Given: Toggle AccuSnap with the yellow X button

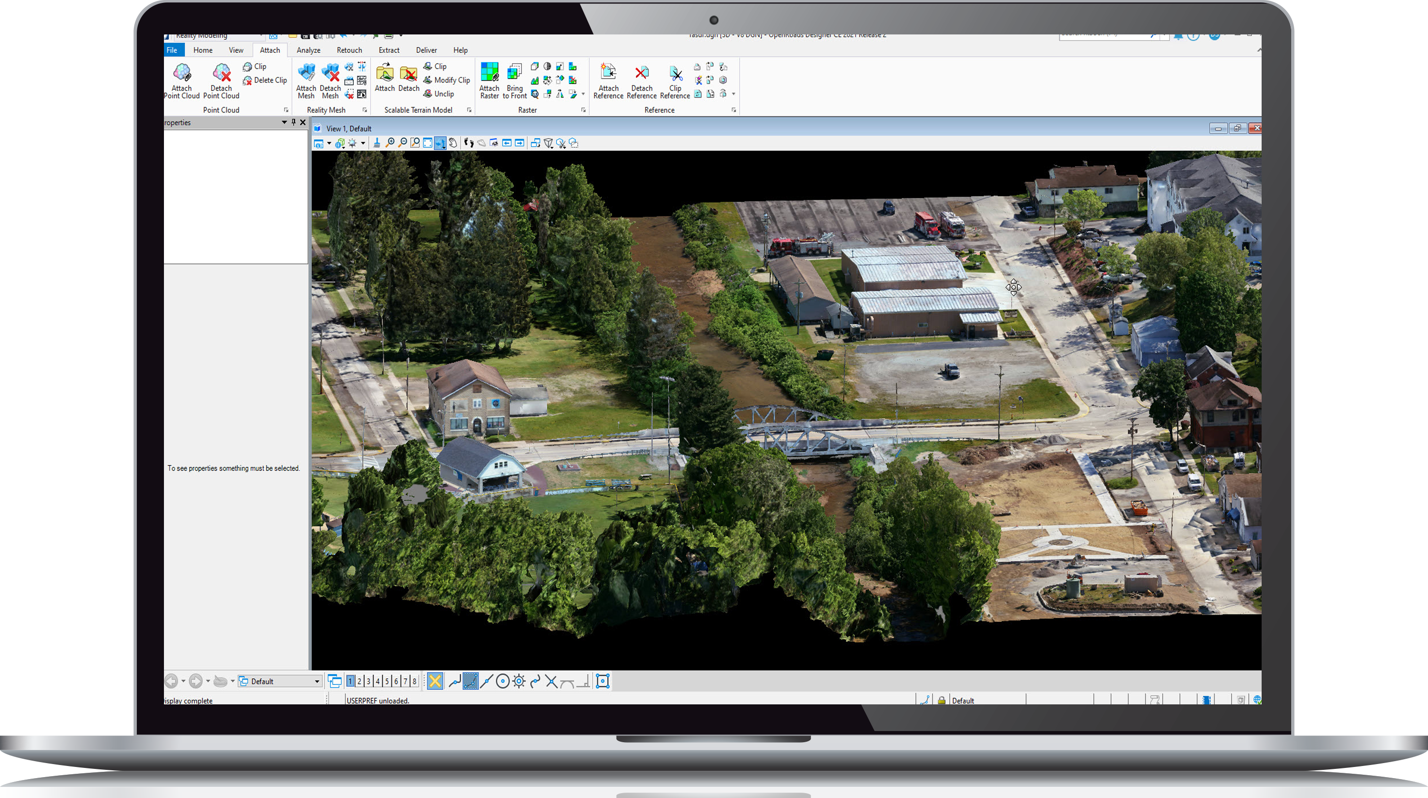Looking at the screenshot, I should click(435, 681).
